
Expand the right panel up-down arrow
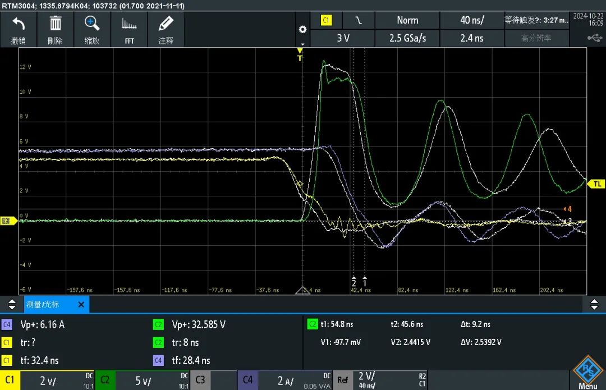point(594,305)
